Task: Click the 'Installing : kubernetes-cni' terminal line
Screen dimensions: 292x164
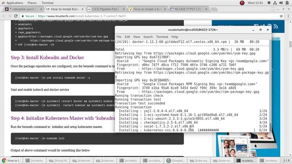Action: [191, 130]
